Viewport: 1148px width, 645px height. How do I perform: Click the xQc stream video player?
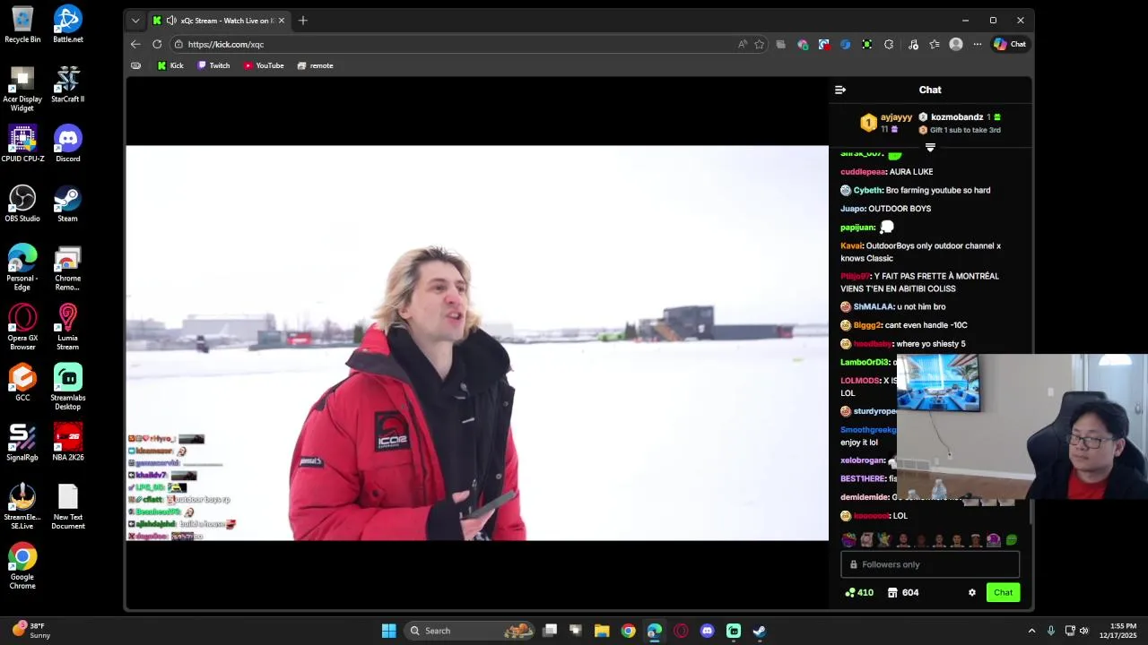(x=477, y=342)
